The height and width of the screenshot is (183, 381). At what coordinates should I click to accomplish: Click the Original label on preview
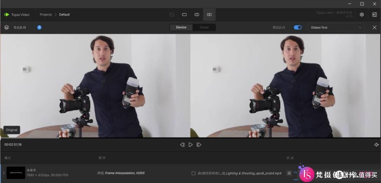pos(12,130)
